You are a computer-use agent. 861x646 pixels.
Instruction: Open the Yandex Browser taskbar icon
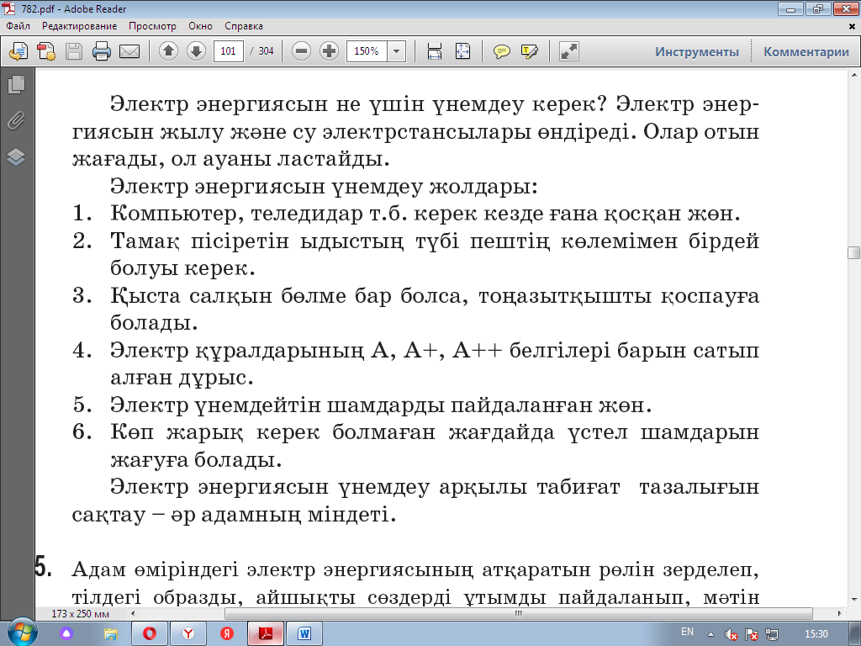click(x=188, y=634)
